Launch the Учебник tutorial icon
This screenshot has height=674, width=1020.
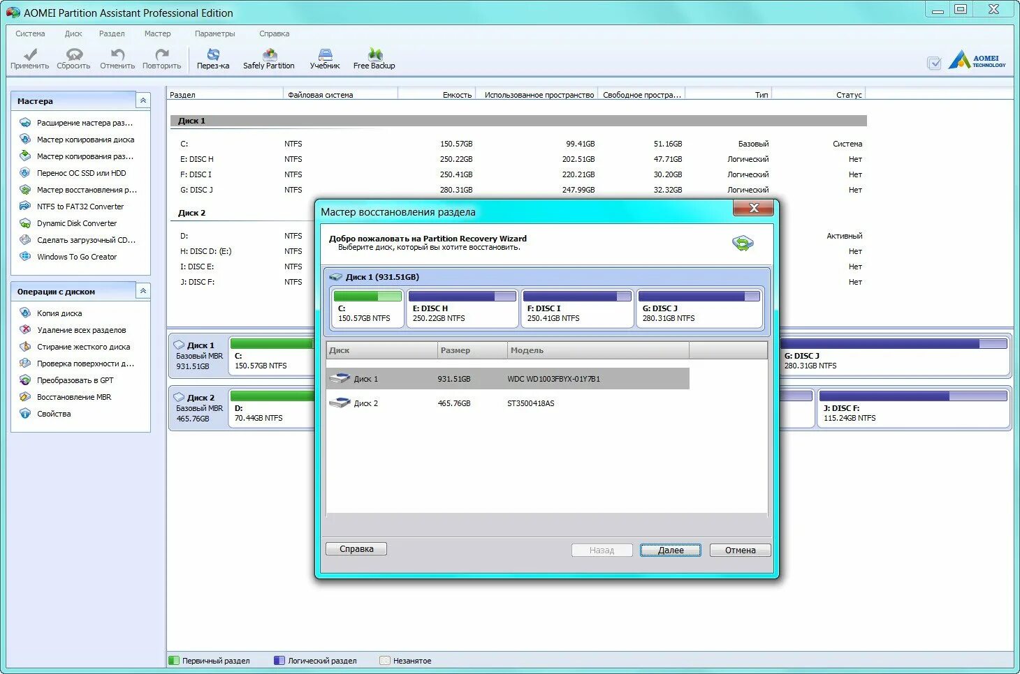tap(324, 57)
